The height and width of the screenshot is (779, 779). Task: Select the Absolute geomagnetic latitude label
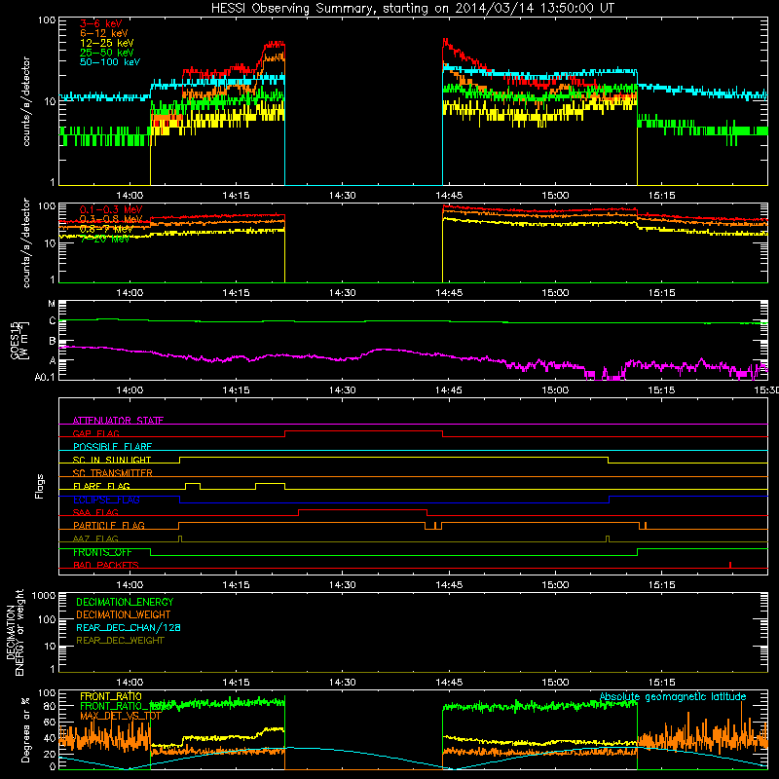[673, 696]
